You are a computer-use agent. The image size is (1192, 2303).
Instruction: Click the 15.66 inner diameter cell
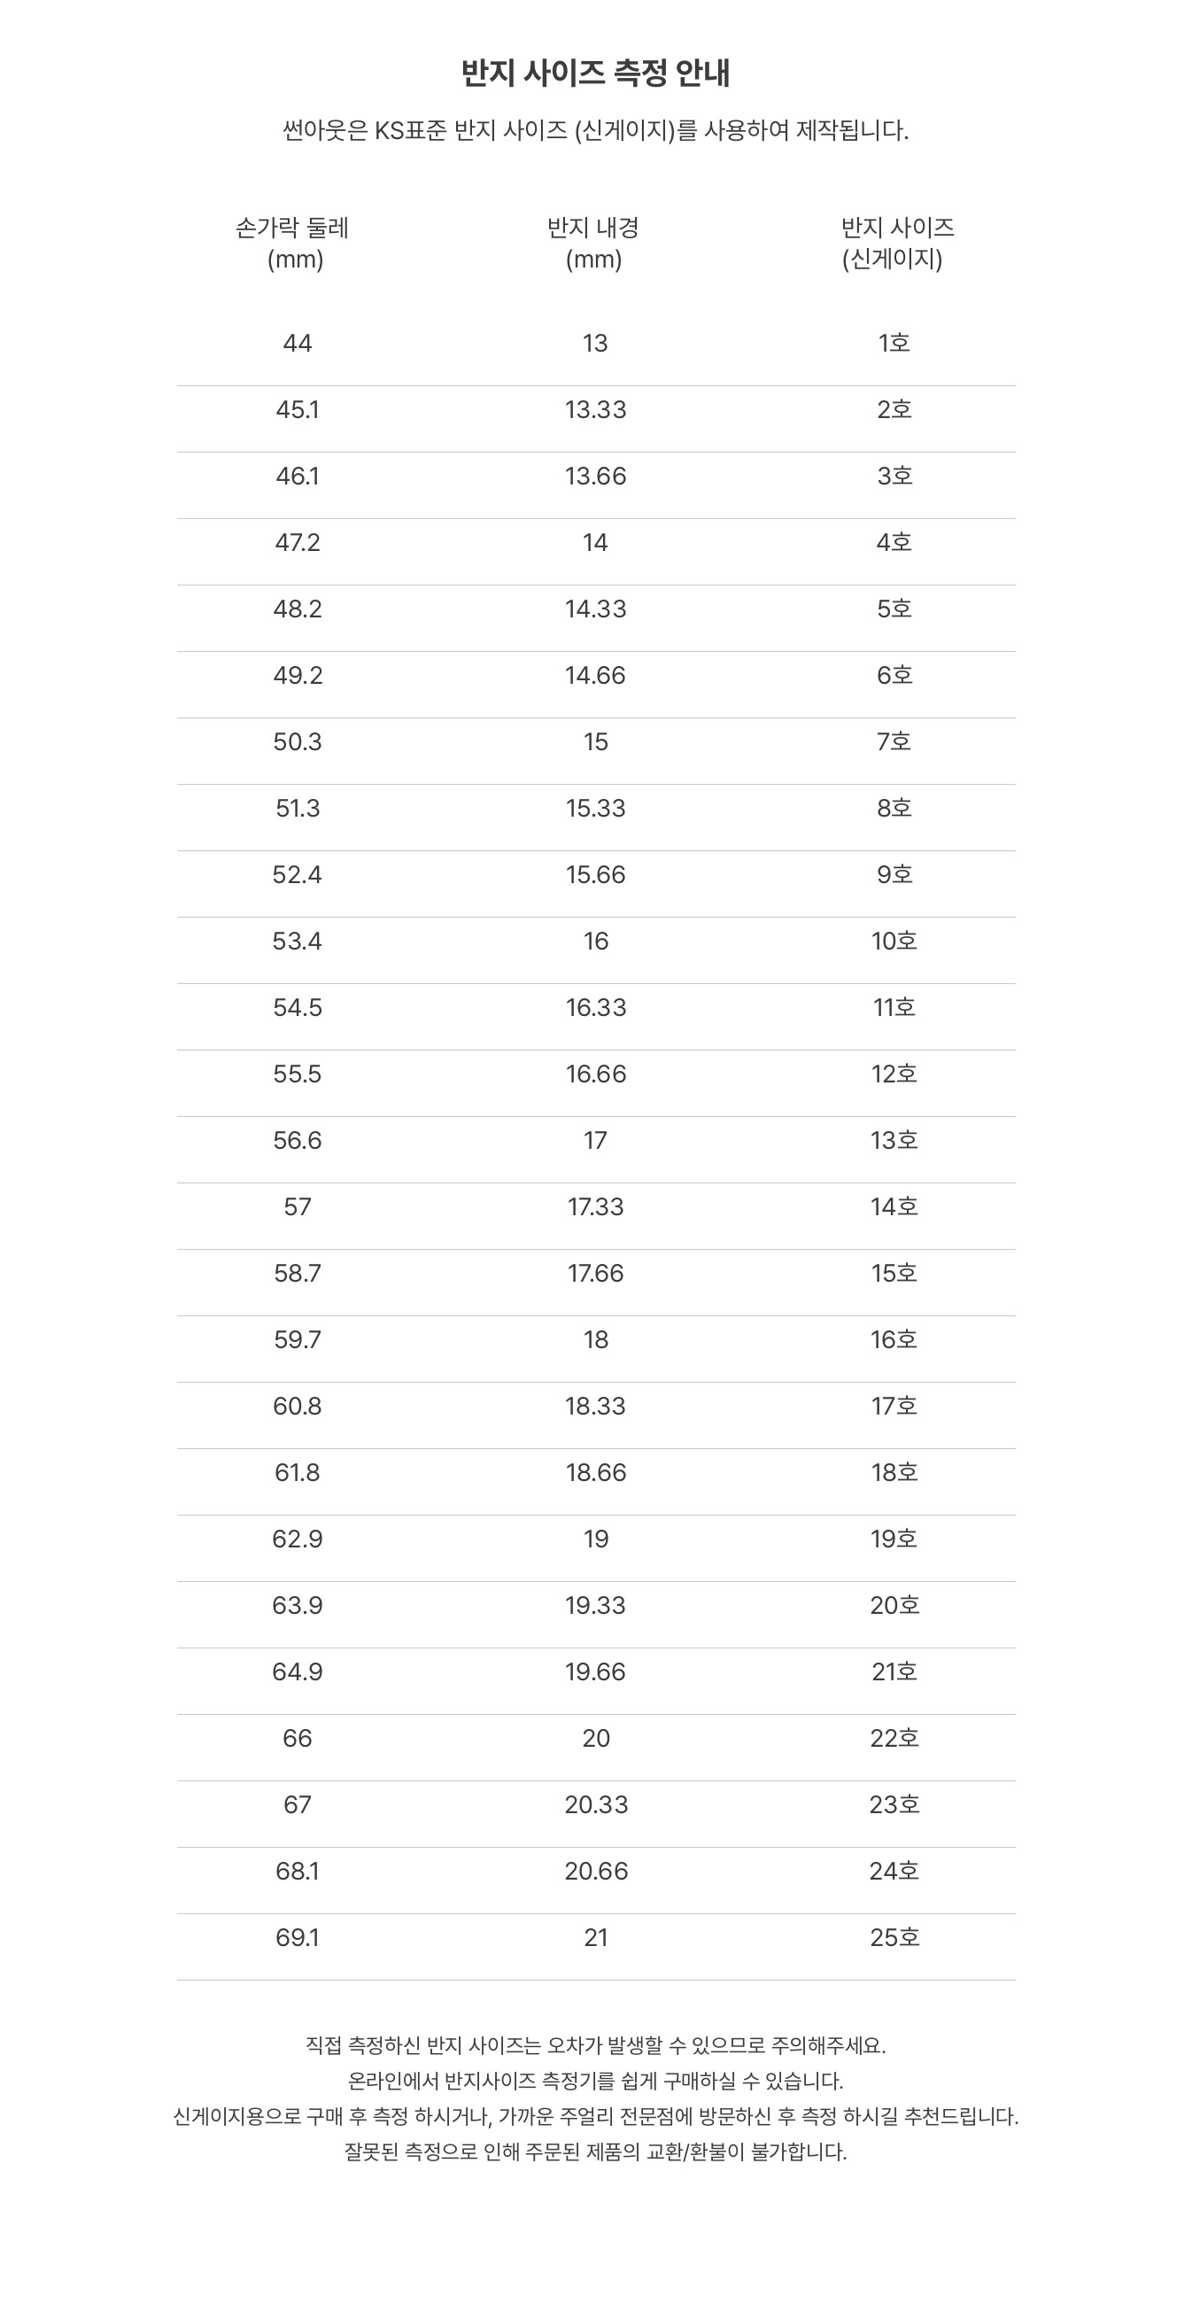tap(595, 874)
